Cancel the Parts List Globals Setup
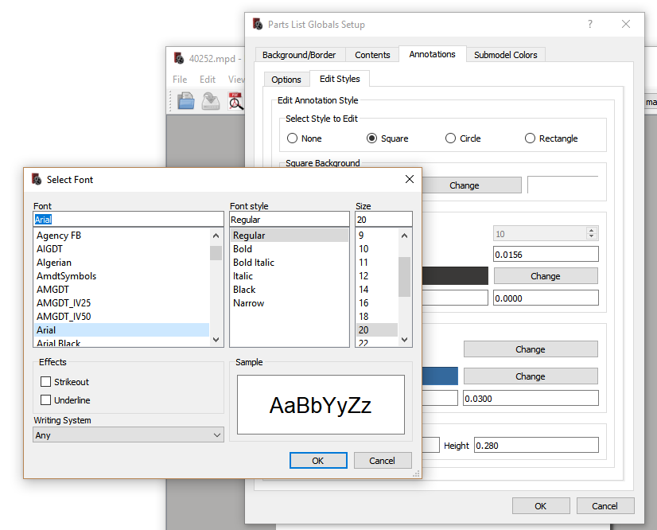The width and height of the screenshot is (657, 530). (605, 505)
